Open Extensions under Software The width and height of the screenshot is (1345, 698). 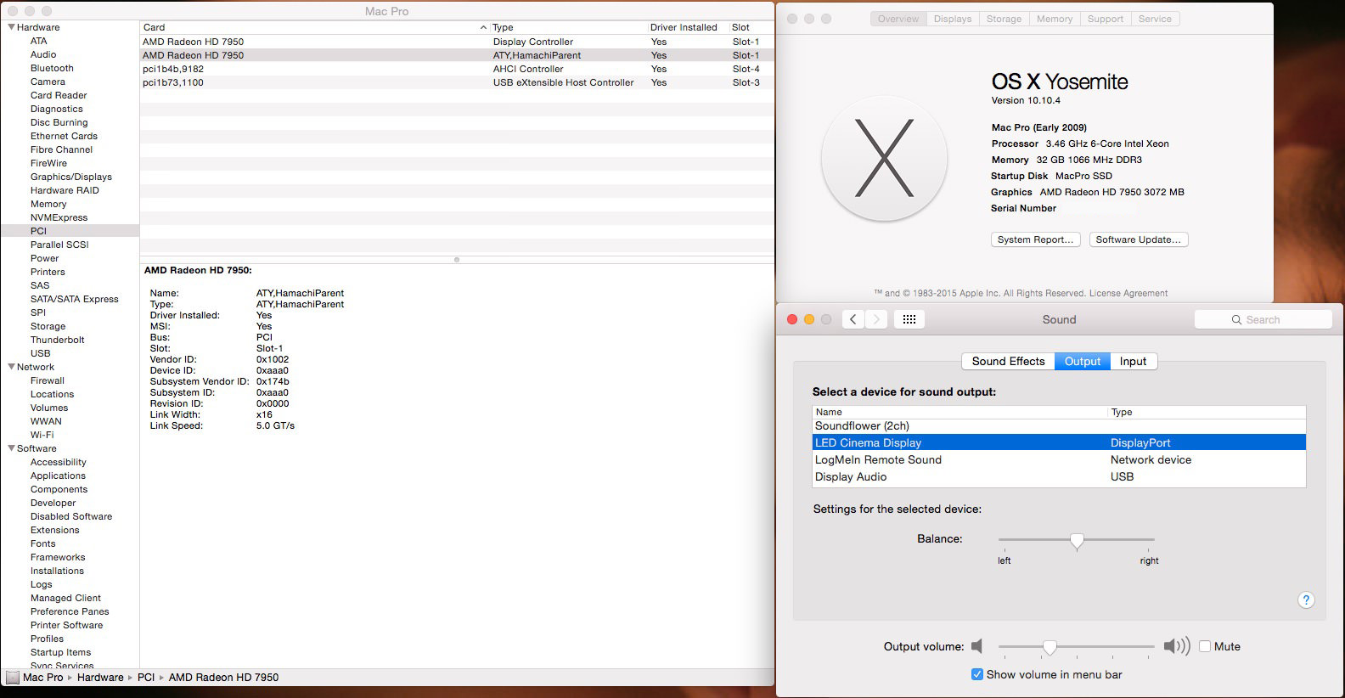55,530
